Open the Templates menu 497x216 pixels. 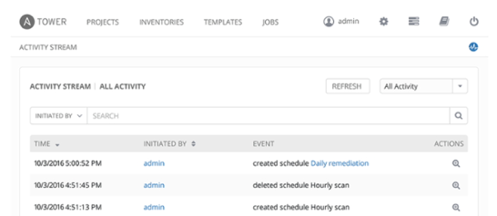point(223,22)
